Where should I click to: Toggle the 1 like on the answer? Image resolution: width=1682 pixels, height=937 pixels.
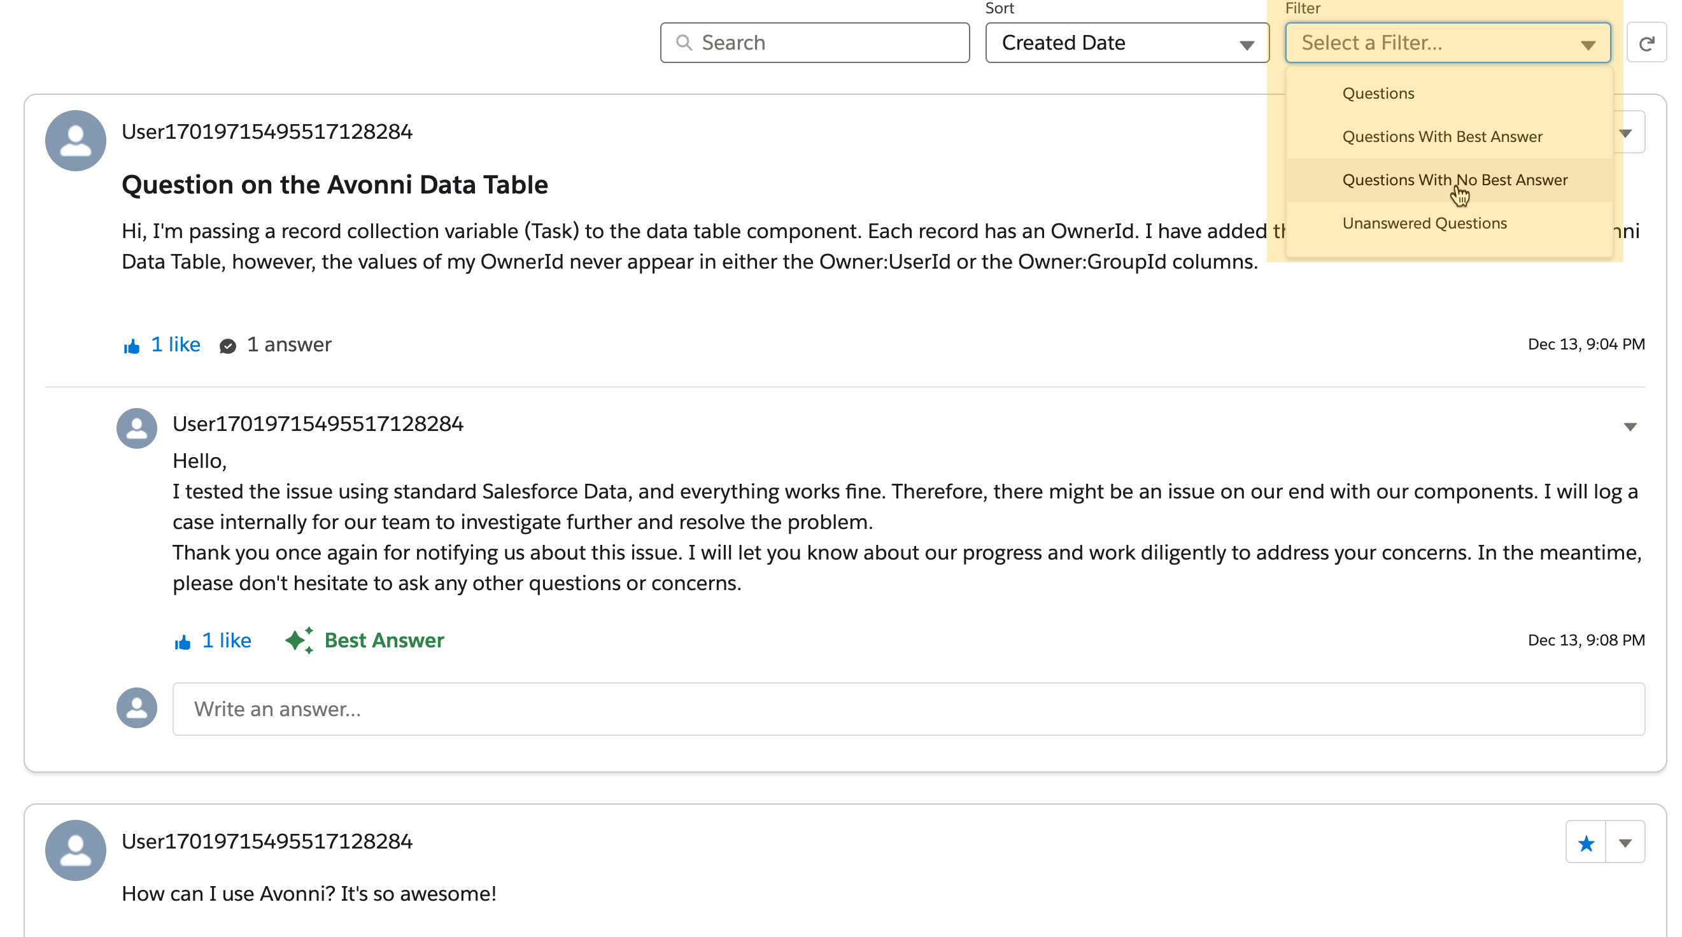coord(226,640)
